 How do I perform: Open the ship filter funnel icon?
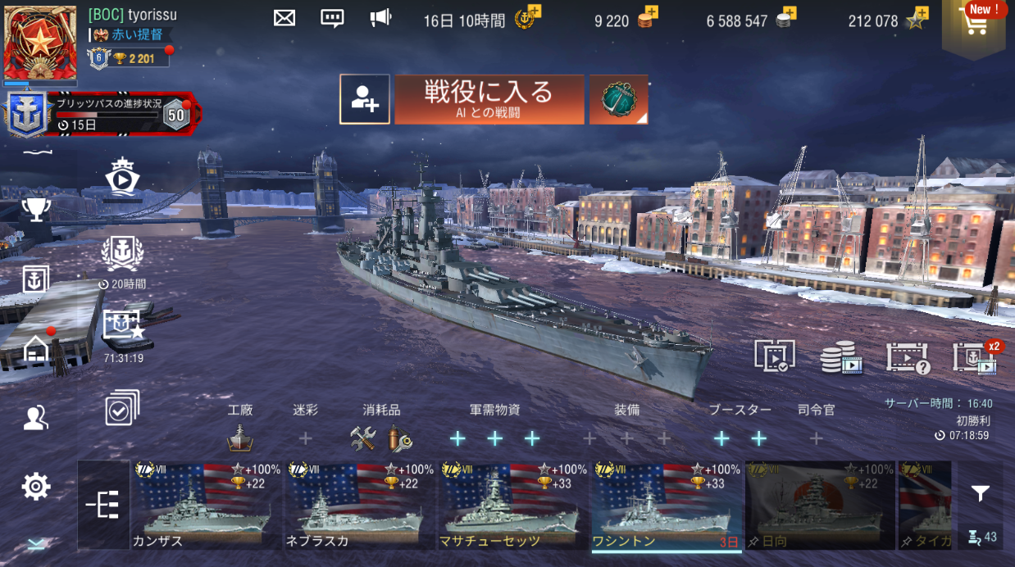coord(980,493)
